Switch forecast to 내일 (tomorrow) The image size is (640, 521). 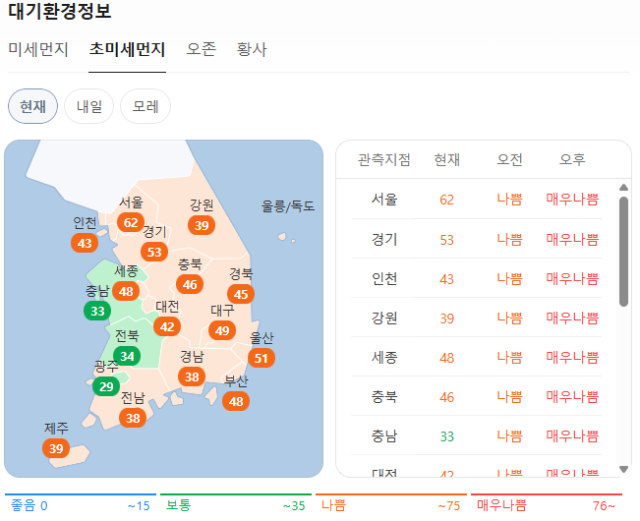(88, 106)
